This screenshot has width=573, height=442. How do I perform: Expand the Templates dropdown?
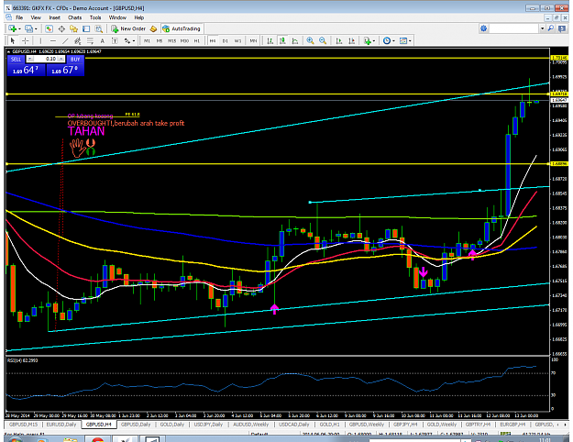pyautogui.click(x=411, y=41)
